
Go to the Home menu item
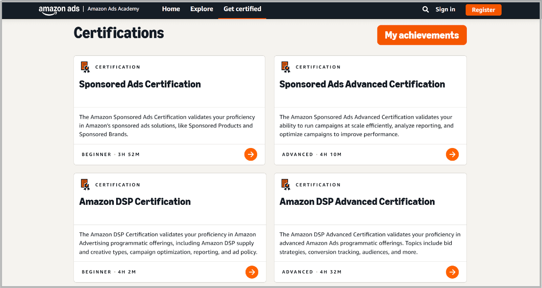(x=171, y=9)
